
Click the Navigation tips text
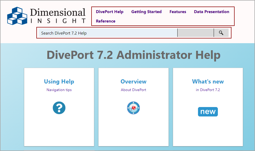click(59, 90)
